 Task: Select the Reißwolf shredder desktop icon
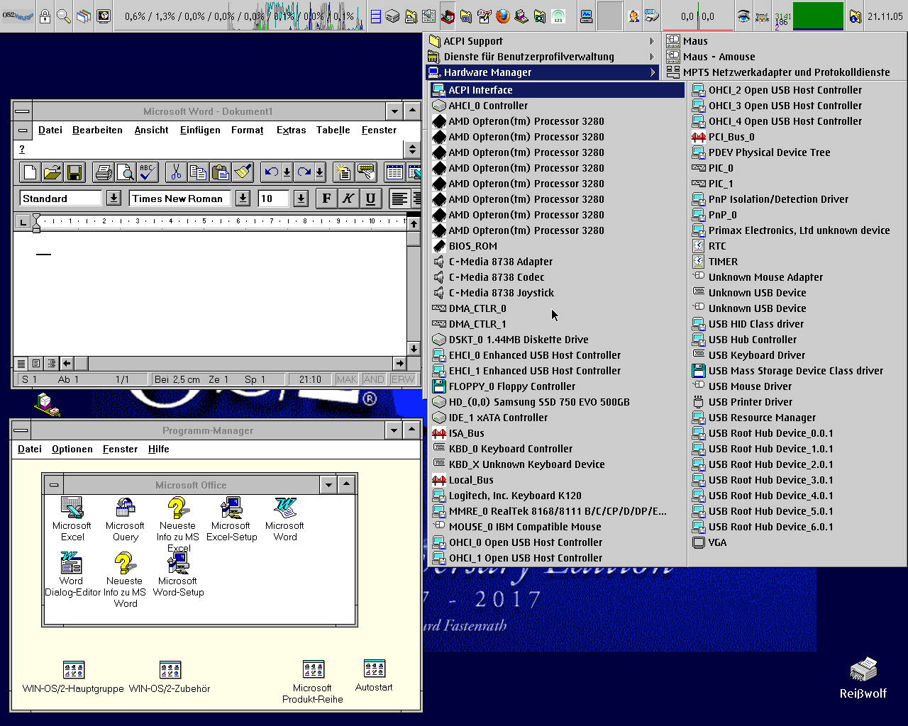(x=863, y=678)
